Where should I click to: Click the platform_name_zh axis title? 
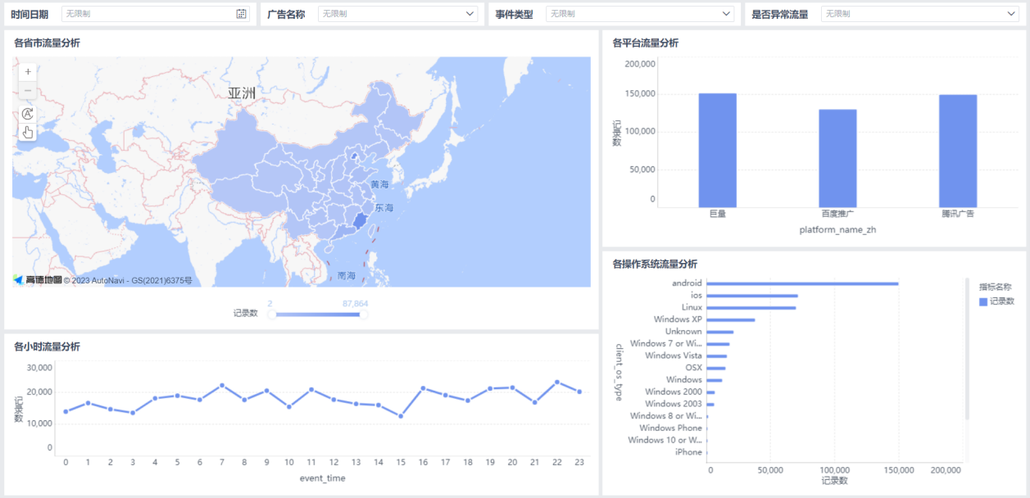pos(838,230)
